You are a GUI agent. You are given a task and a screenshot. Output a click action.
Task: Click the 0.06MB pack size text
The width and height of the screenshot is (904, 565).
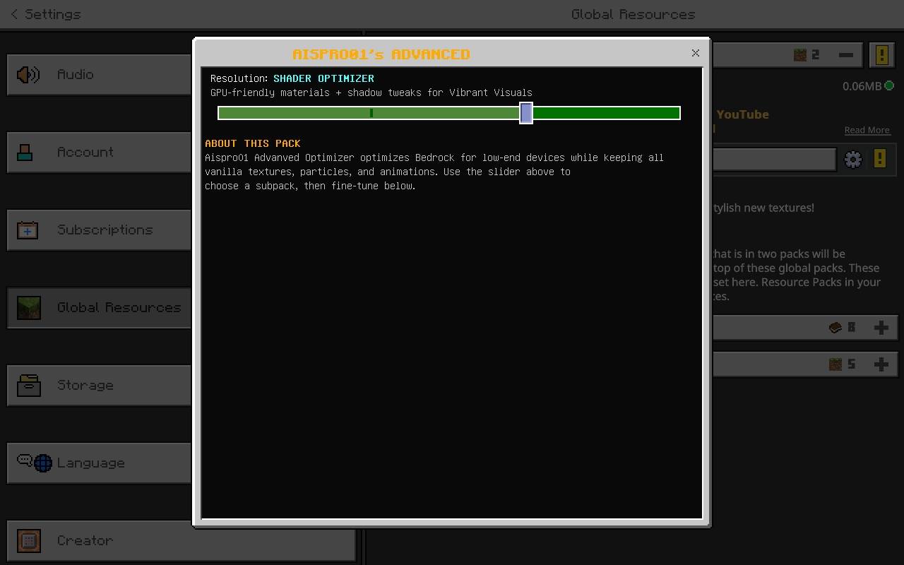[x=862, y=86]
